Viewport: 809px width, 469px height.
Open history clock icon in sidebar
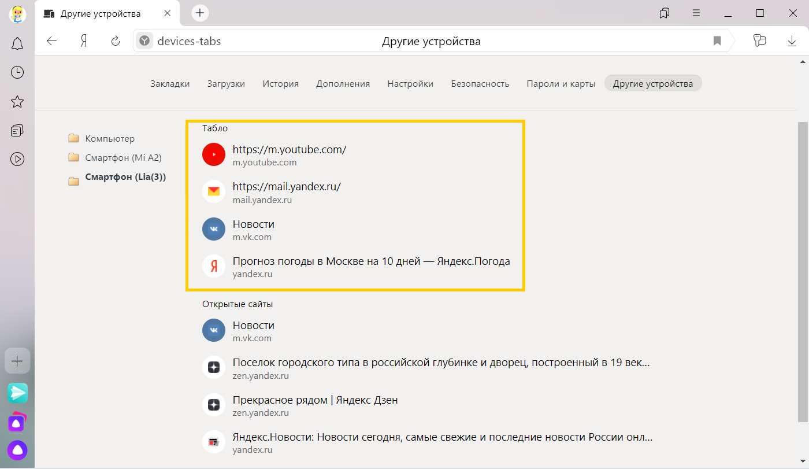click(x=17, y=72)
